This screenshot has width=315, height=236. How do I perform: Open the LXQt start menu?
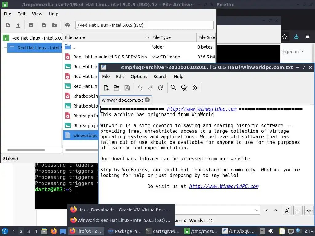(5, 231)
